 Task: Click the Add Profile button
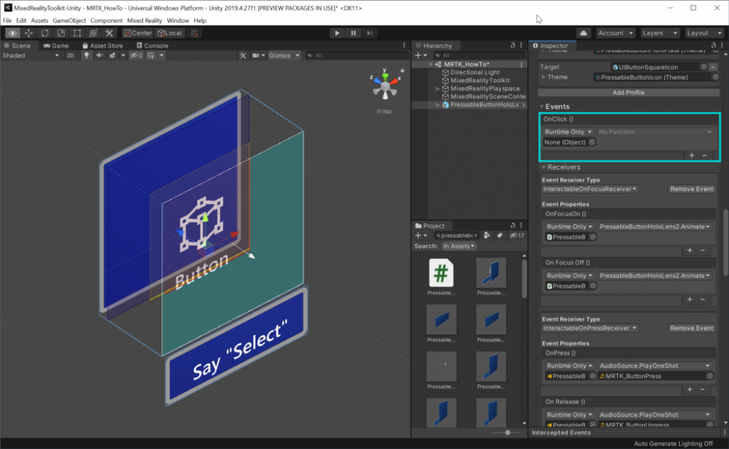(629, 92)
